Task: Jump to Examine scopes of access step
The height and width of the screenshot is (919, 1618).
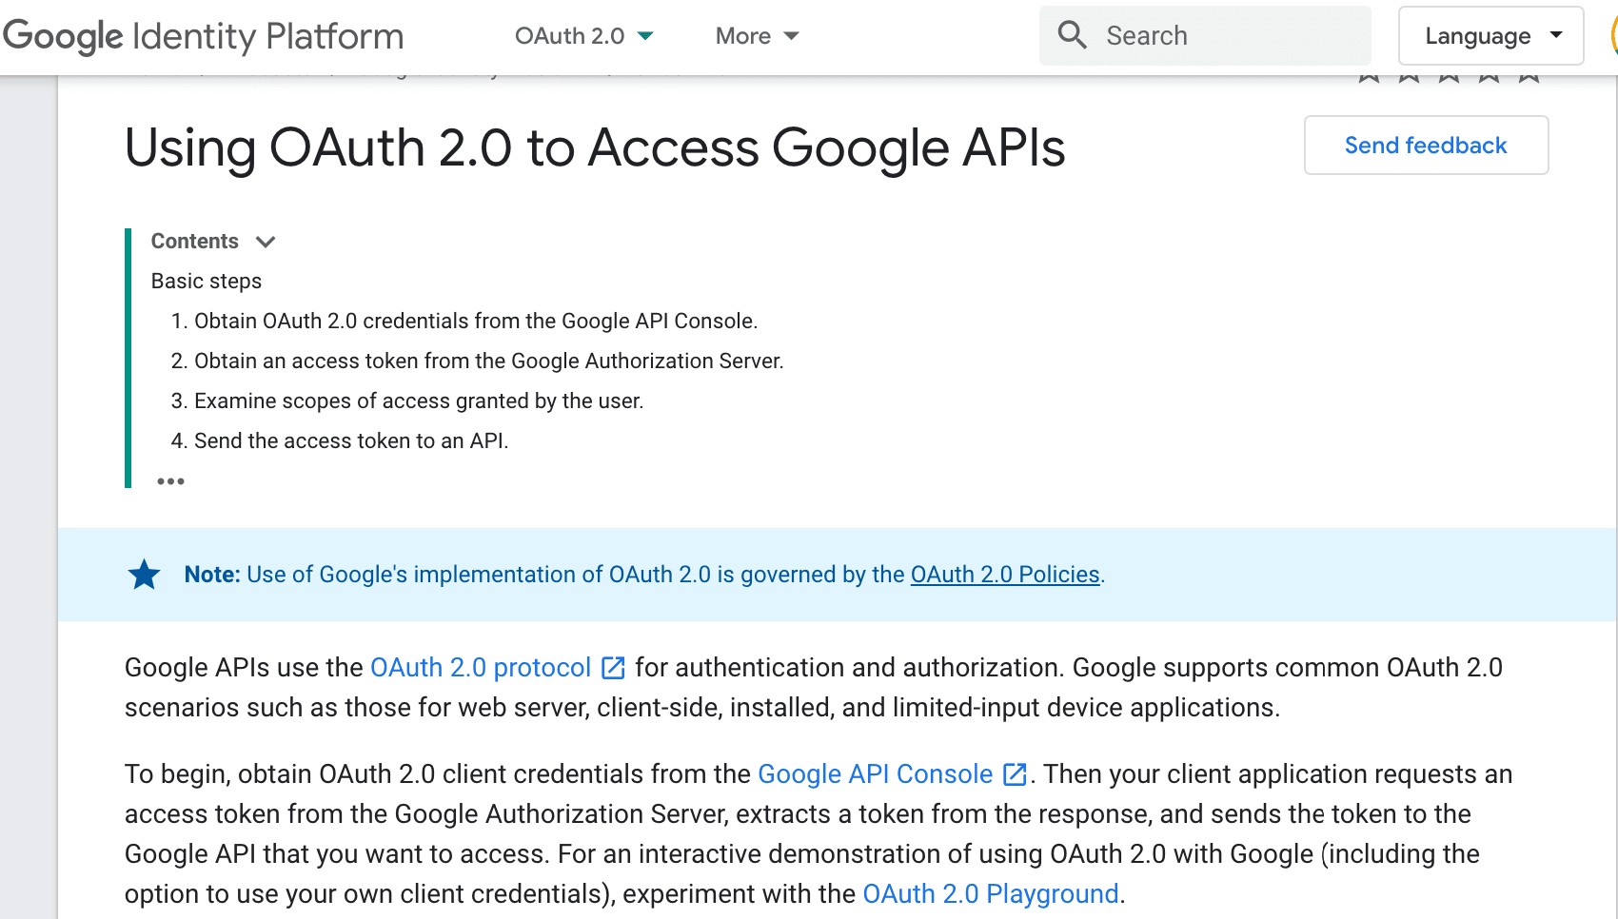Action: tap(419, 401)
